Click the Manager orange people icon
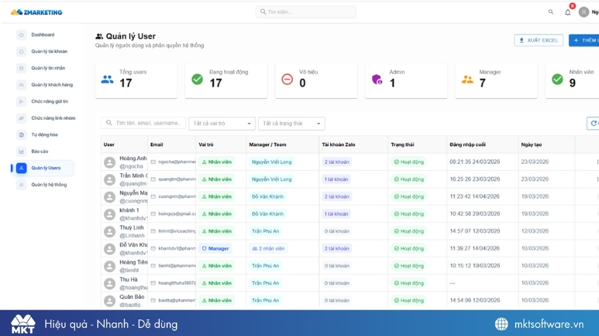The height and width of the screenshot is (336, 599). click(467, 79)
